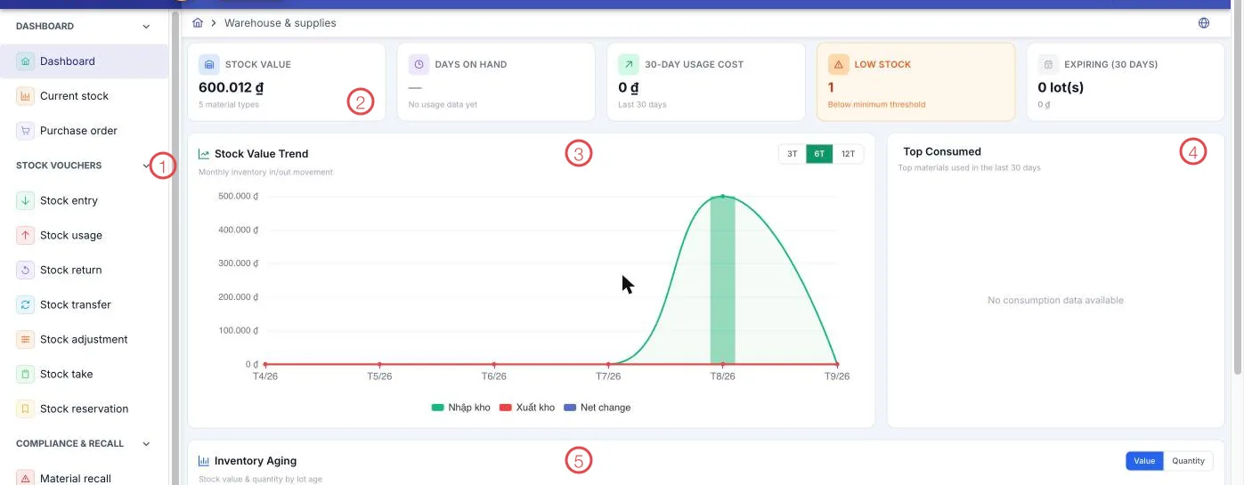Toggle Nhập kho legend series
1244x485 pixels.
[461, 408]
